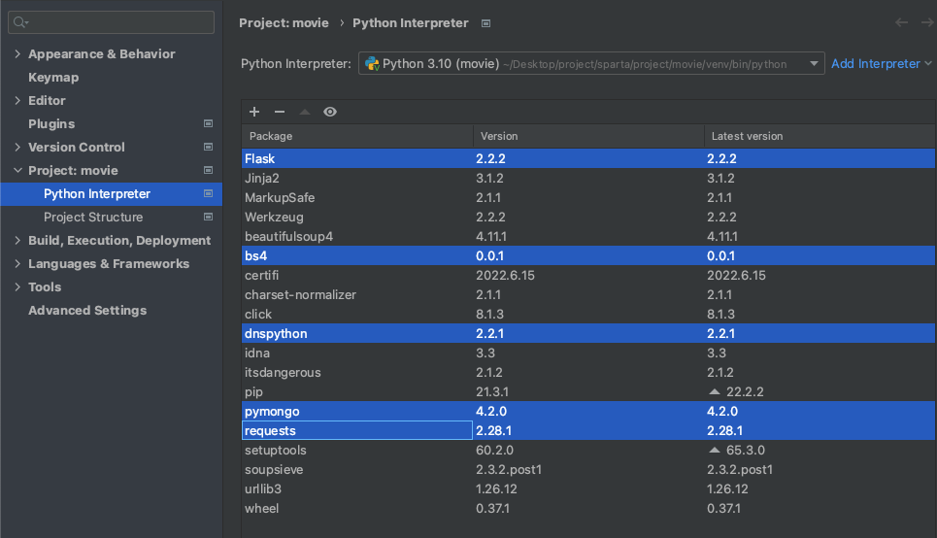The image size is (937, 538).
Task: Toggle the show early releases eye icon
Action: pos(330,112)
